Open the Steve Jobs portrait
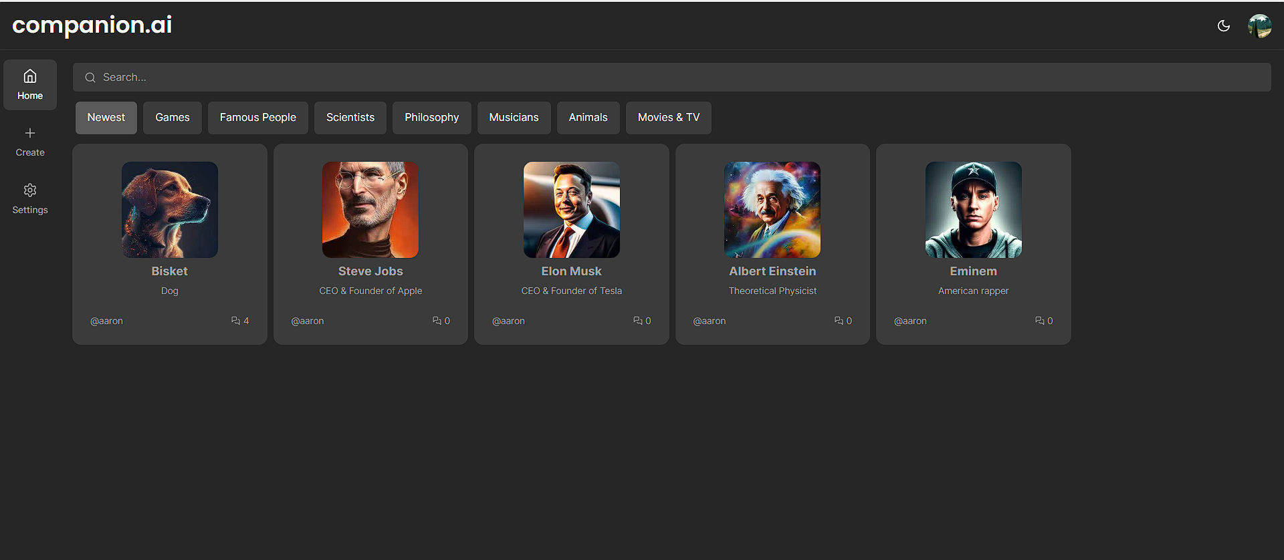Viewport: 1284px width, 560px height. [370, 210]
